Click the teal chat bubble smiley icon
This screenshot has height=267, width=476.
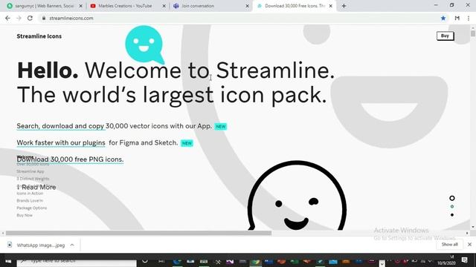(144, 44)
